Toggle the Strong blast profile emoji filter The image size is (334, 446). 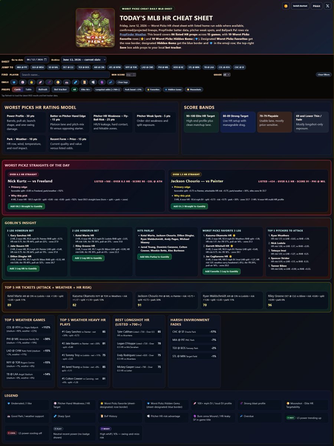49,82
